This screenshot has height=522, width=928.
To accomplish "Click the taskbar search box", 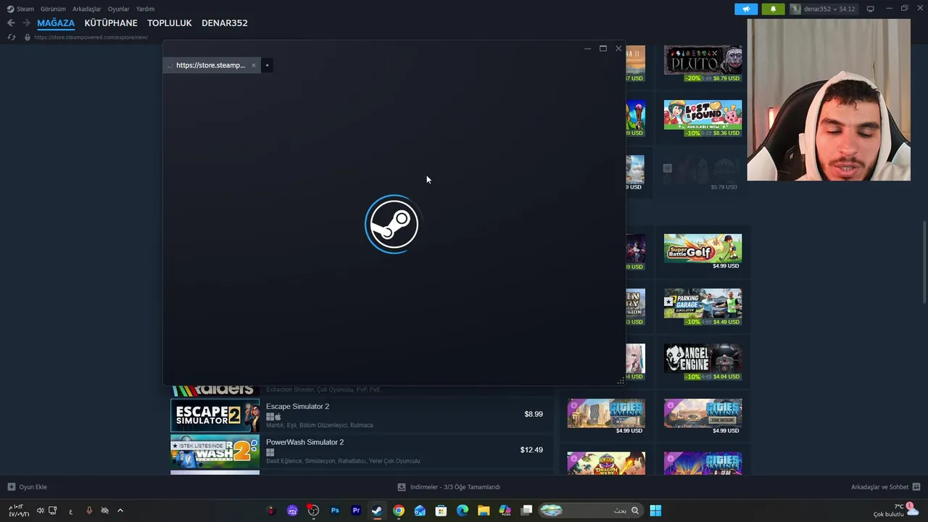I will pyautogui.click(x=591, y=510).
